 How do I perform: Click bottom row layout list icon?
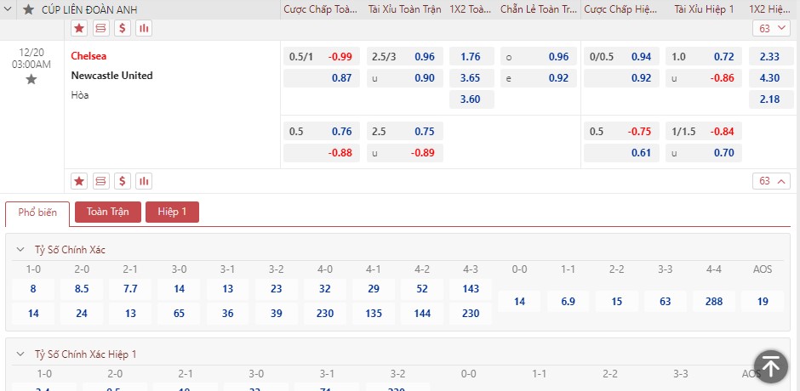(x=101, y=181)
